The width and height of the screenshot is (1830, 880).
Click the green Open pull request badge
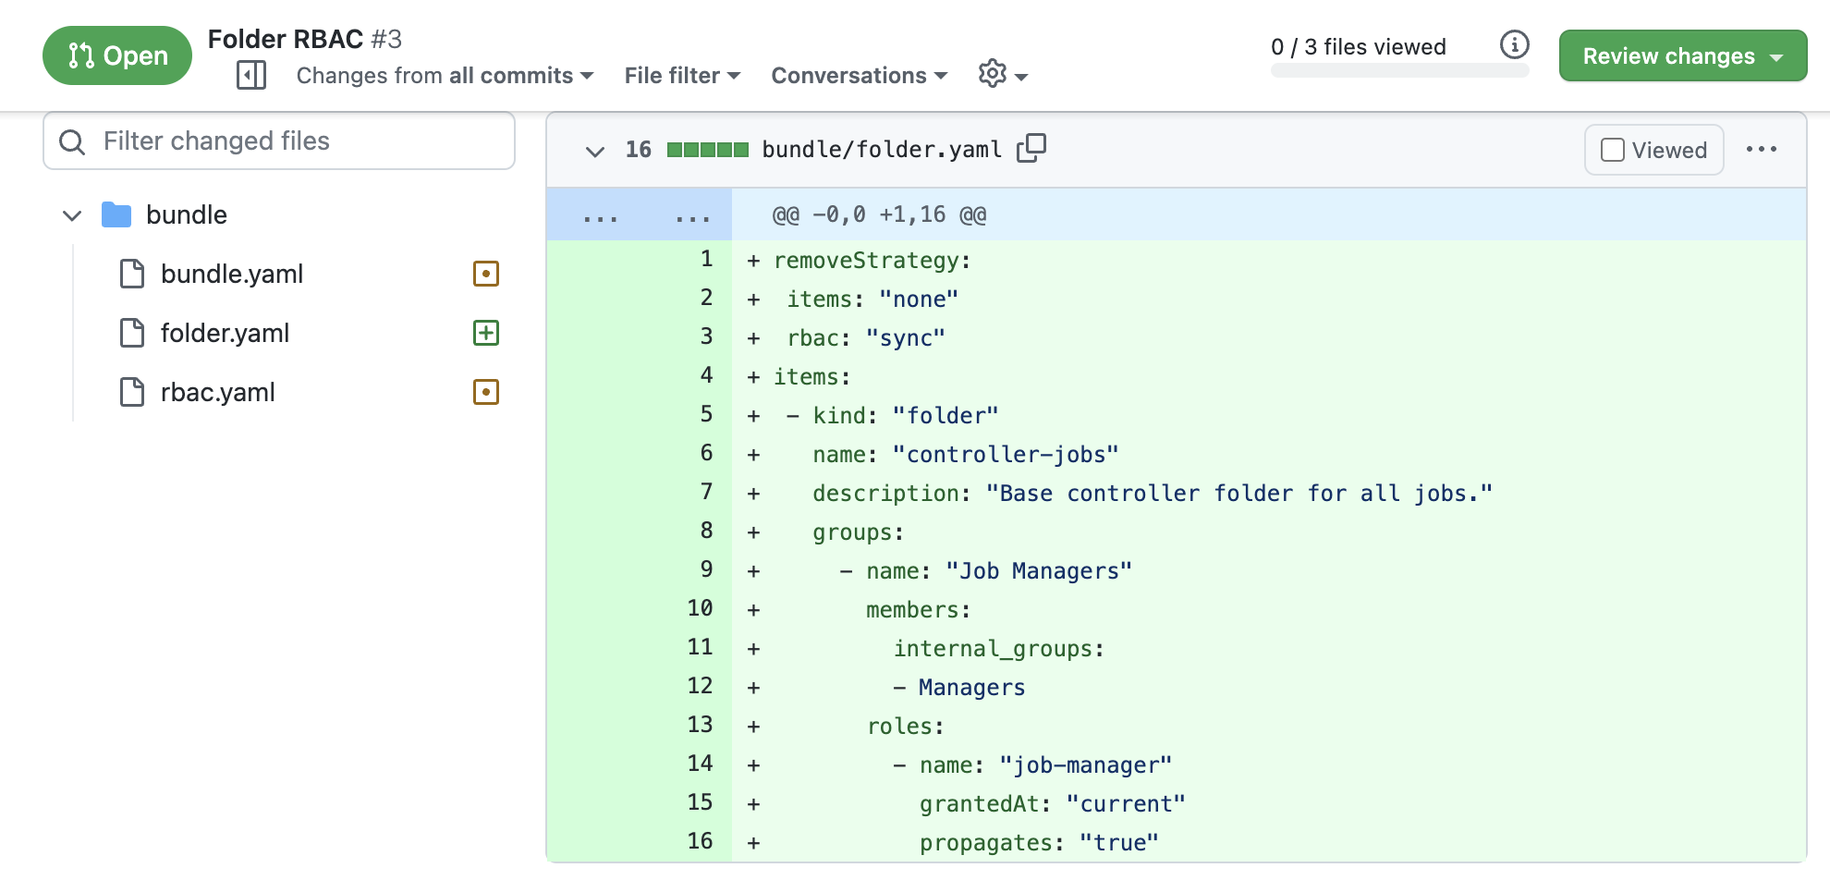point(116,55)
